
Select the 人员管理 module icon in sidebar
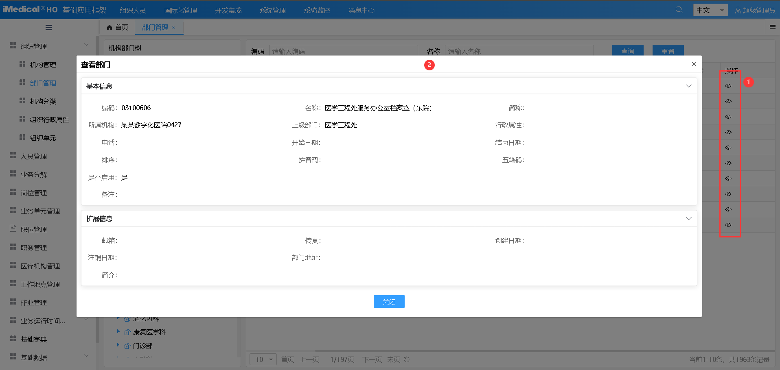[x=13, y=156]
